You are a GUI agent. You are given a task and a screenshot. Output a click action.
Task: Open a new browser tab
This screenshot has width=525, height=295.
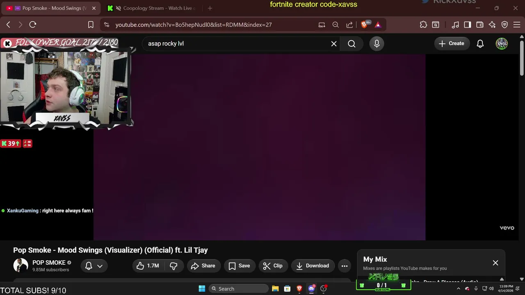coord(210,8)
